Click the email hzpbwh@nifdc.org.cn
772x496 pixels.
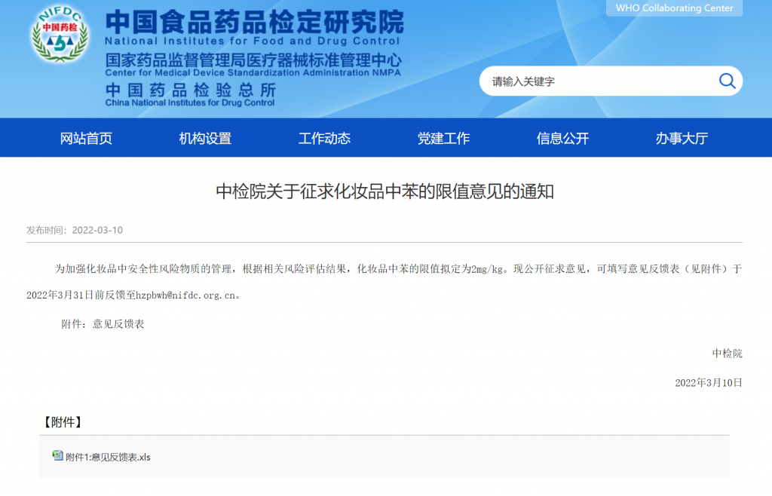(185, 295)
